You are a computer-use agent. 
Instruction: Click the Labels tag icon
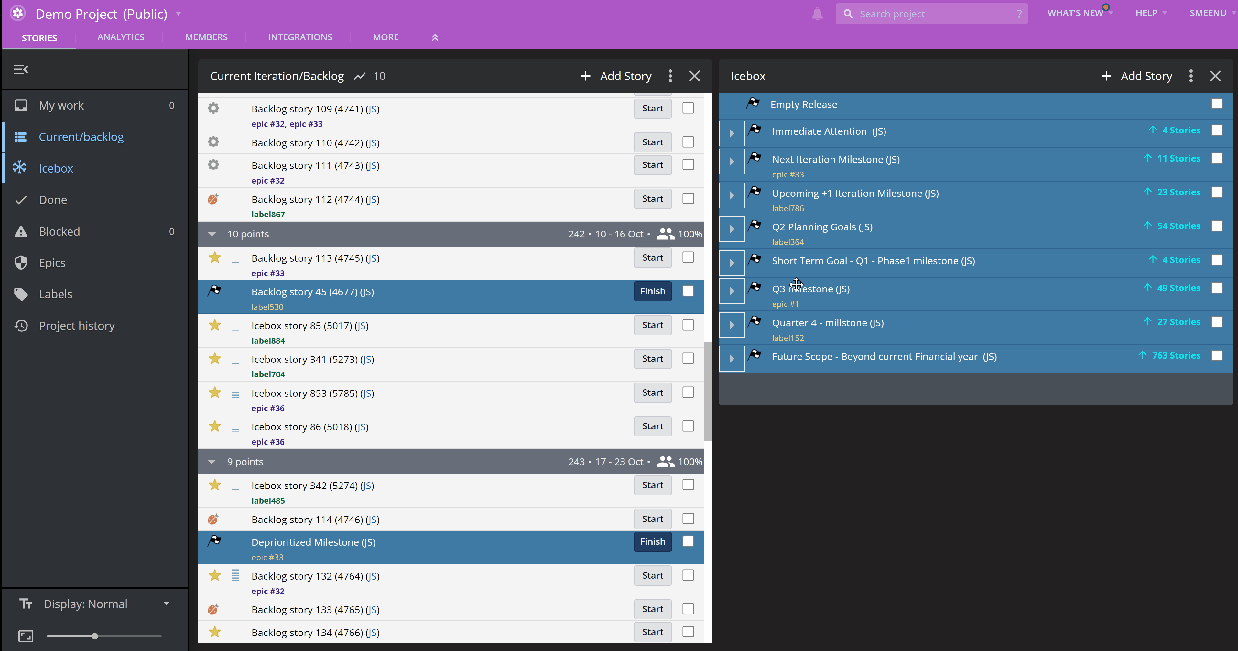coord(21,294)
